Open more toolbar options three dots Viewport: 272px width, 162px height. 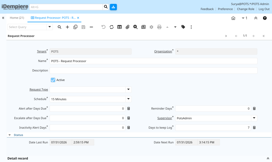coord(191,27)
